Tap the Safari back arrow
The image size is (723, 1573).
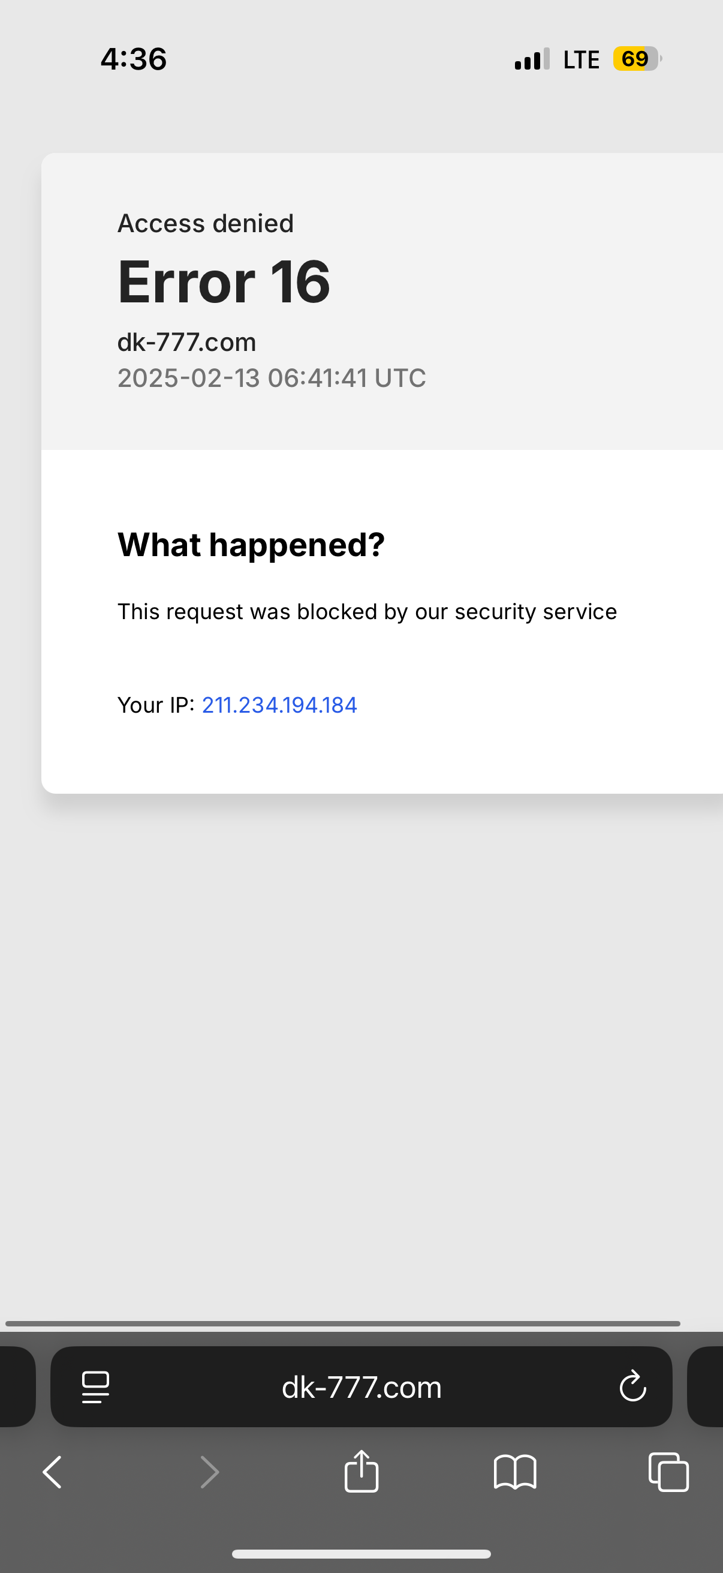coord(53,1472)
